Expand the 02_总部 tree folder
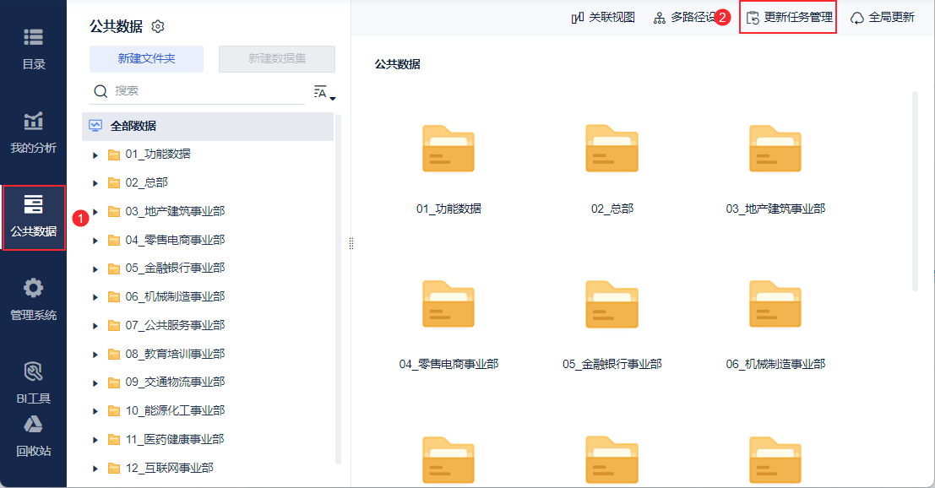 (95, 183)
